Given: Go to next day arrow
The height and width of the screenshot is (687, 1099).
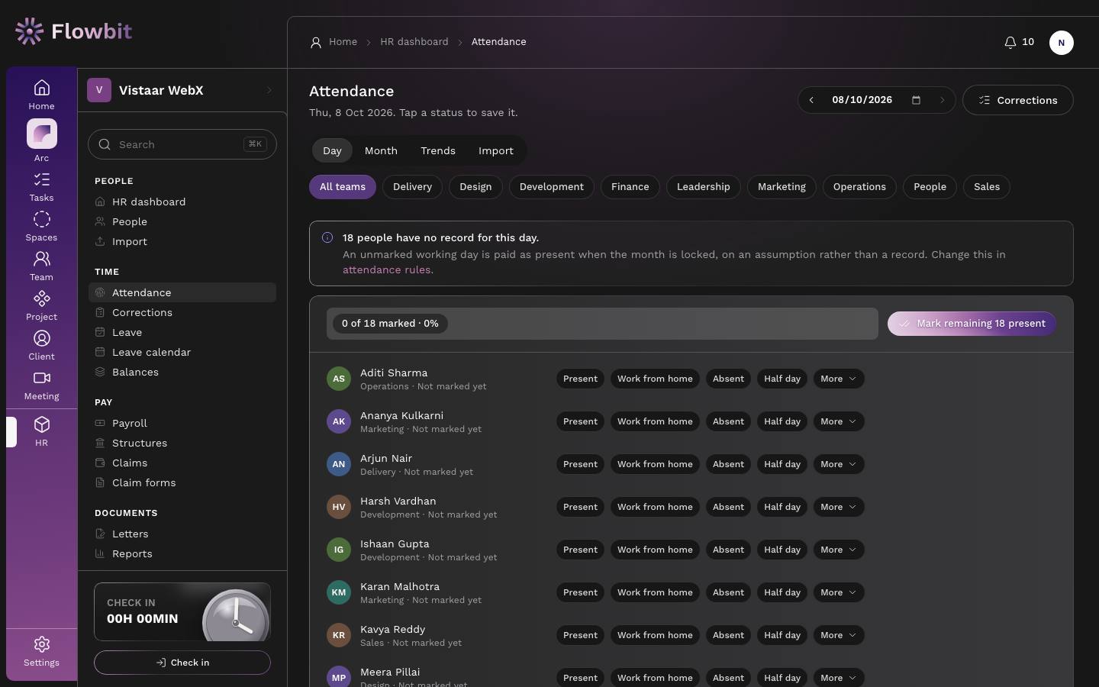Looking at the screenshot, I should (x=943, y=100).
